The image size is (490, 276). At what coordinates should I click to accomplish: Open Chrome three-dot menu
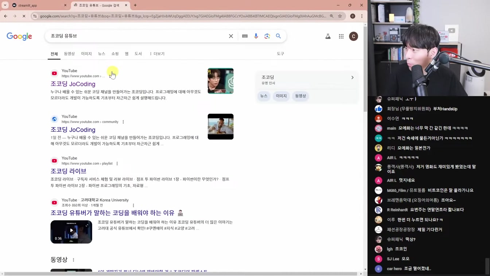362,16
